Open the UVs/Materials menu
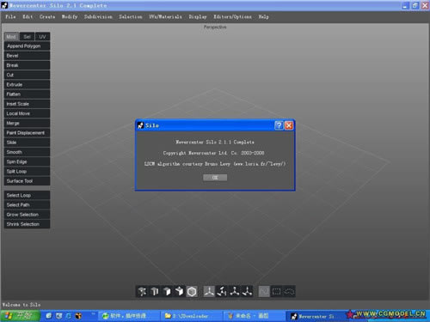Viewport: 430px width, 322px height. (x=165, y=17)
